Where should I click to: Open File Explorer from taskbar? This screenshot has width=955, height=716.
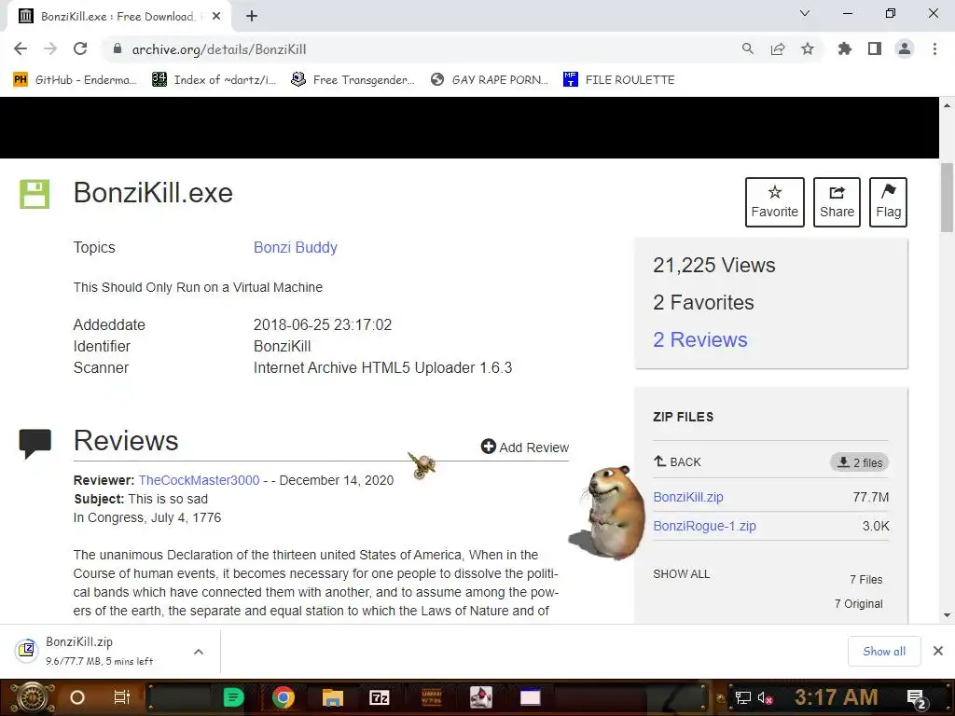point(333,697)
